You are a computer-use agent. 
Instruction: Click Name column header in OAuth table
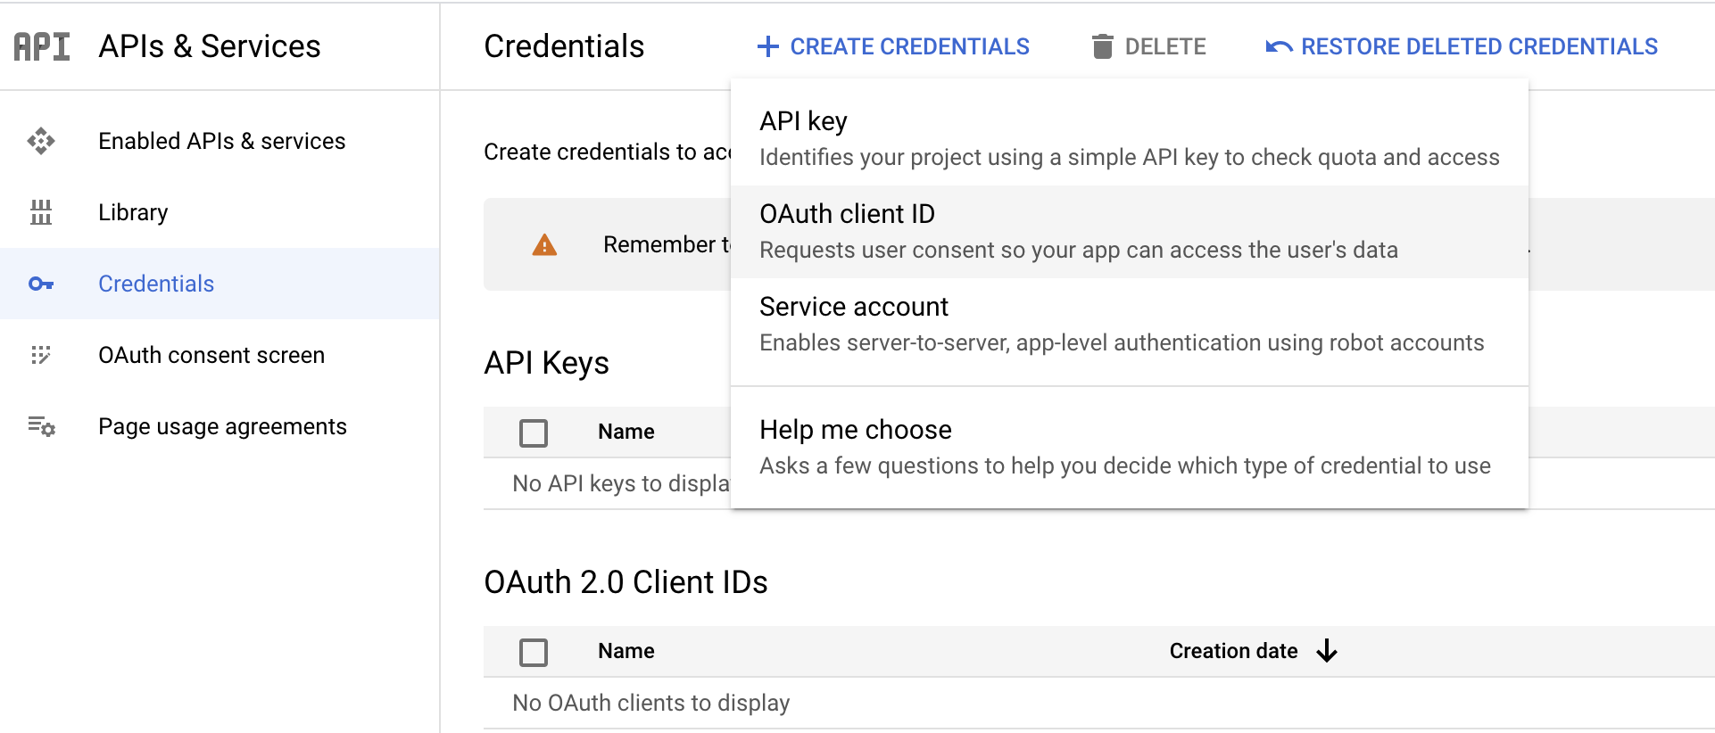[x=626, y=651]
